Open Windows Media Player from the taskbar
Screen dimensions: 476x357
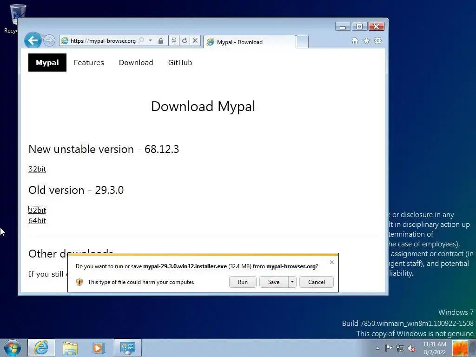coord(99,348)
